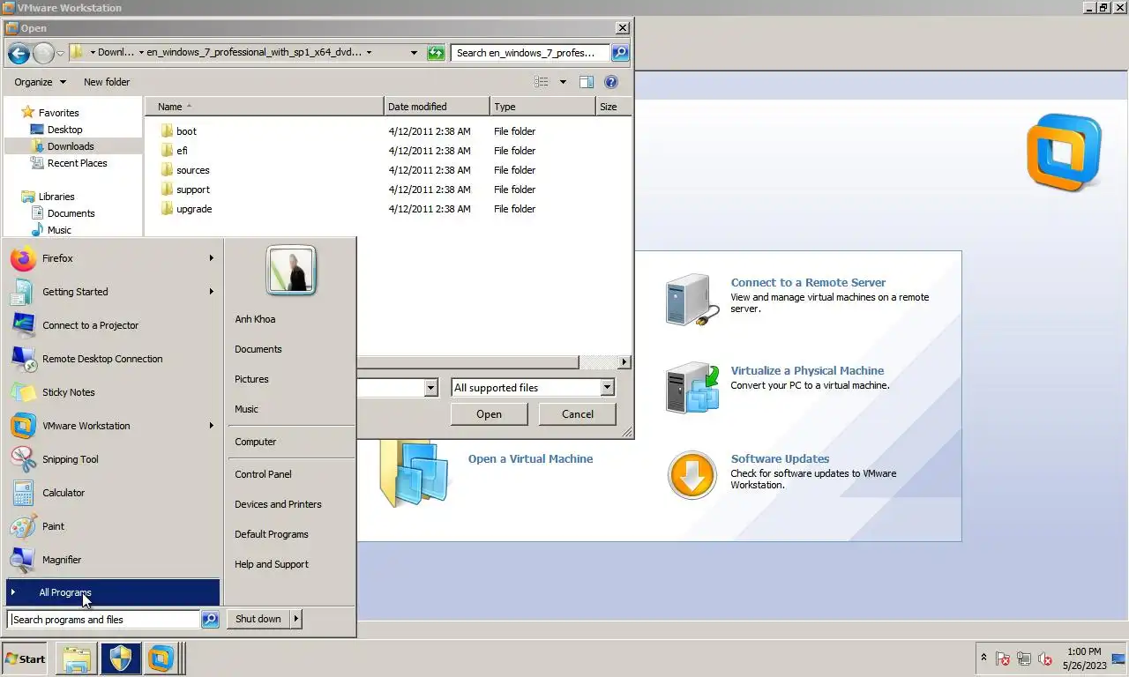
Task: Open All supported files type dropdown
Action: click(532, 388)
